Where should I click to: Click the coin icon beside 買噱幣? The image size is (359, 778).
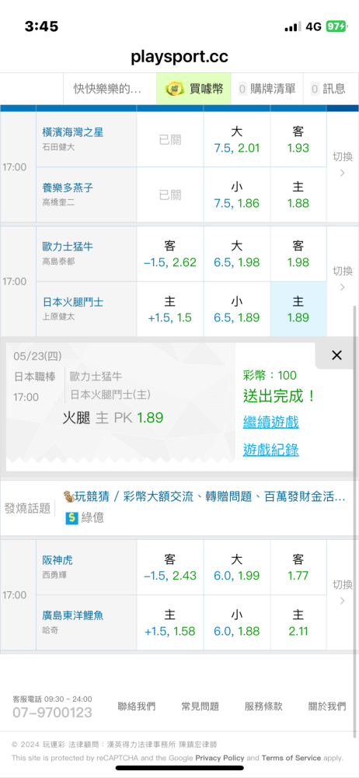(175, 89)
